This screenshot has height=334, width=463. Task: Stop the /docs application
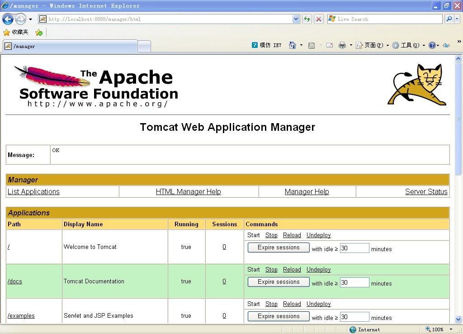[x=271, y=270]
